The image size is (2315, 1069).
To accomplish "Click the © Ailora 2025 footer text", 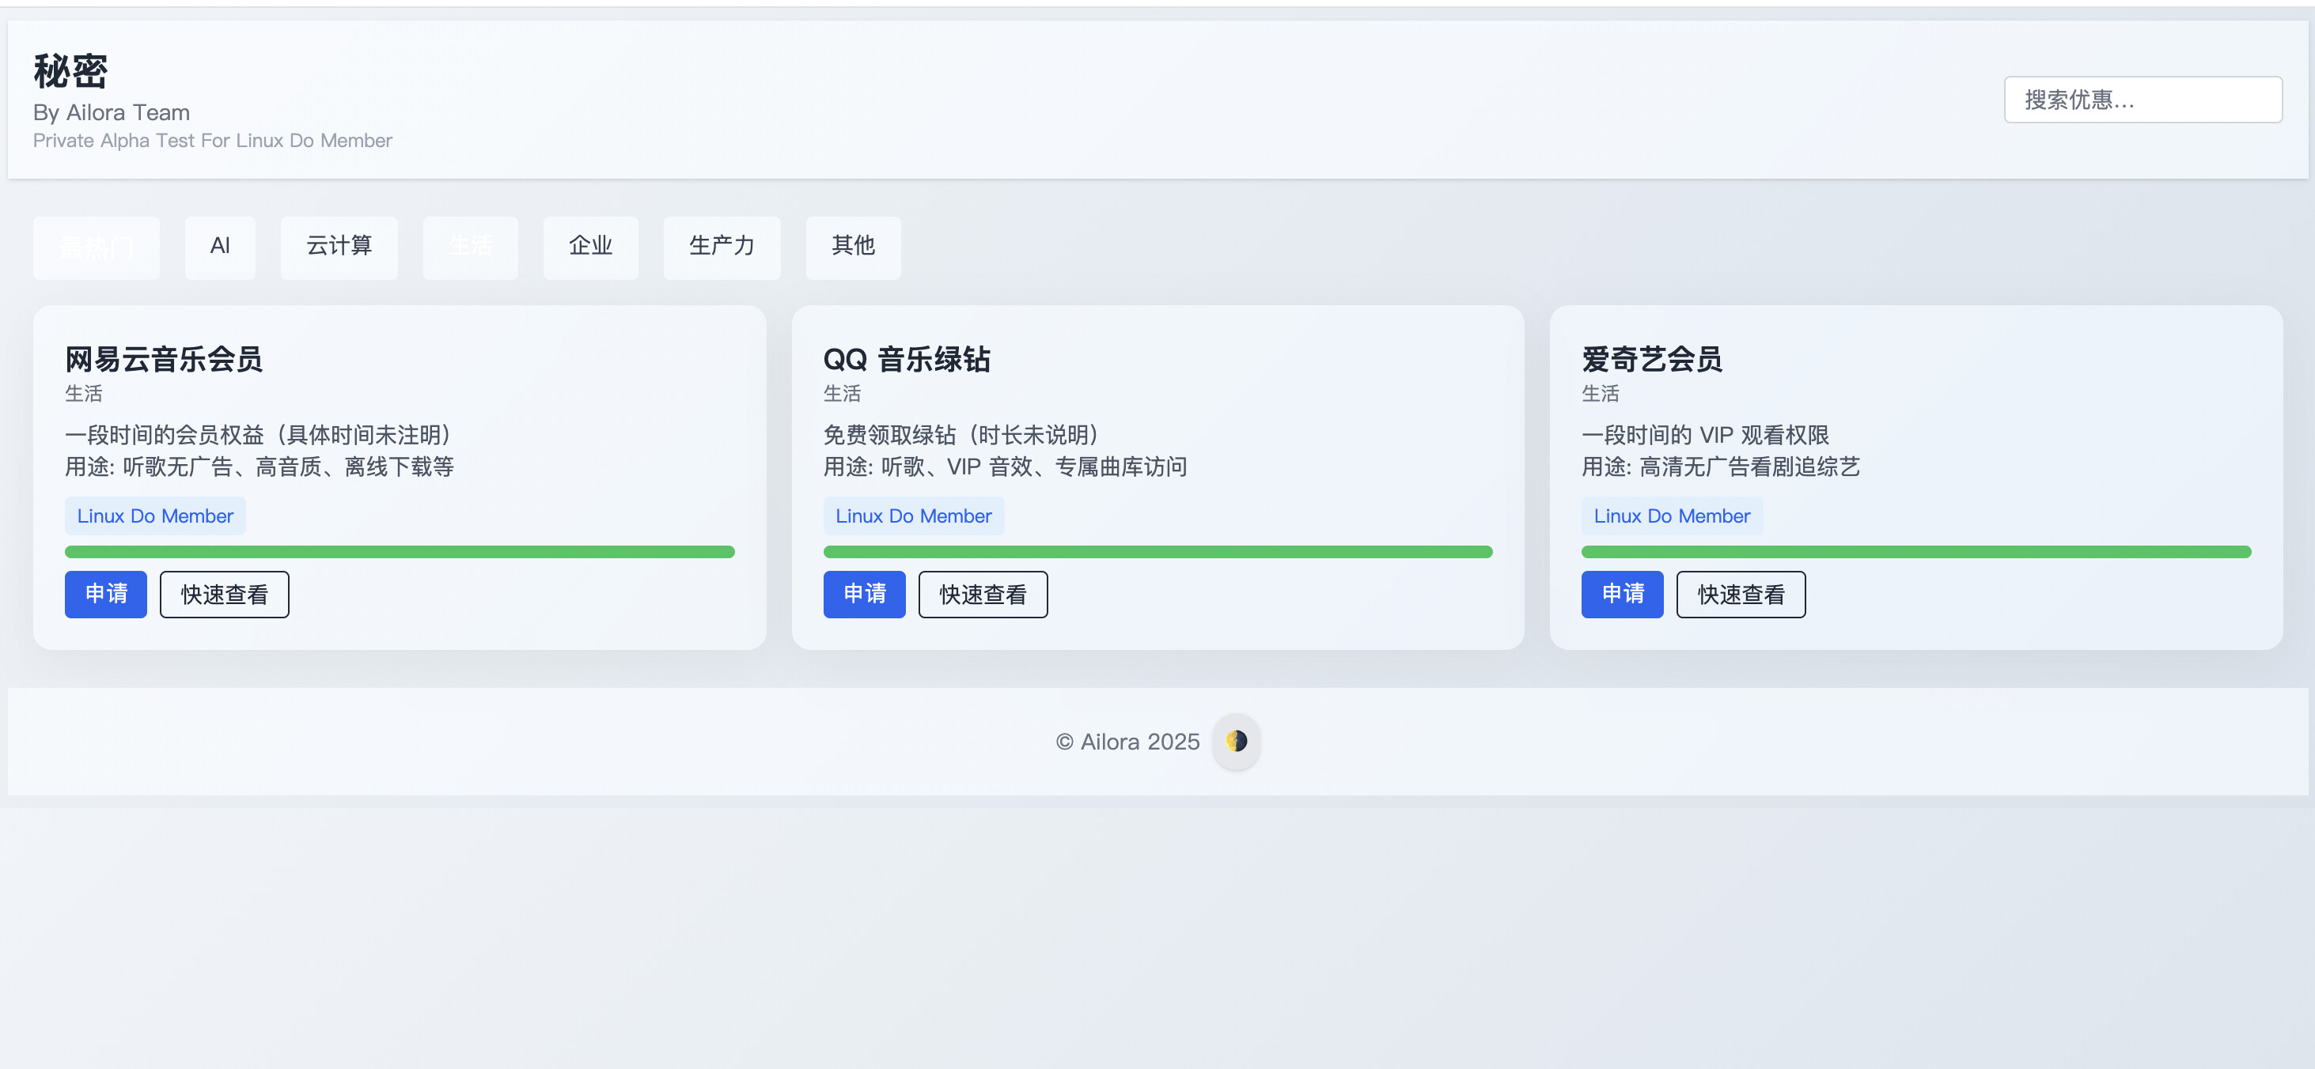I will (x=1128, y=741).
